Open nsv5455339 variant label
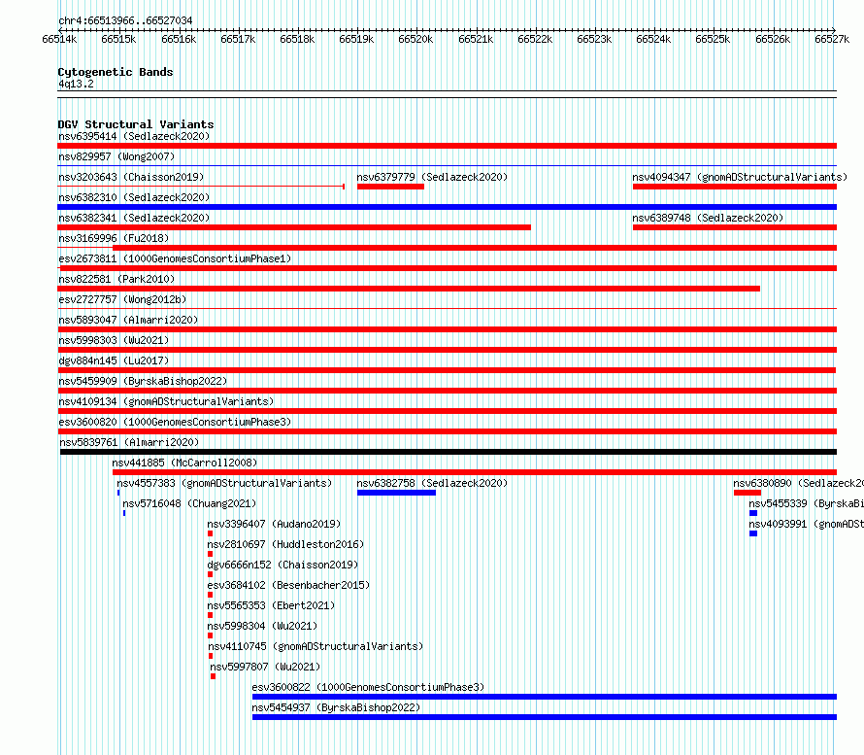Viewport: 864px width, 755px height. pyautogui.click(x=806, y=503)
